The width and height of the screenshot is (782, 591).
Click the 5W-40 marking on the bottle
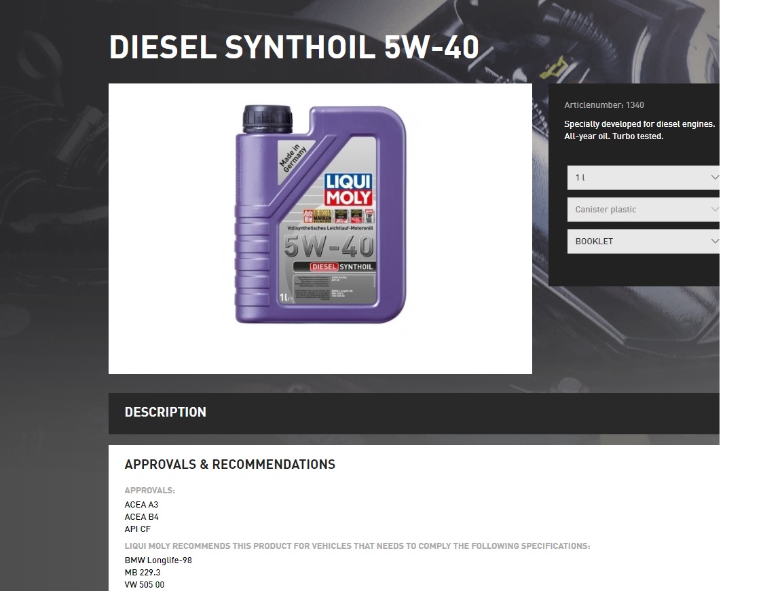(329, 246)
